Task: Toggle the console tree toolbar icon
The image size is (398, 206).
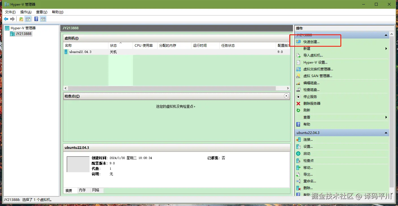Action: coord(28,19)
